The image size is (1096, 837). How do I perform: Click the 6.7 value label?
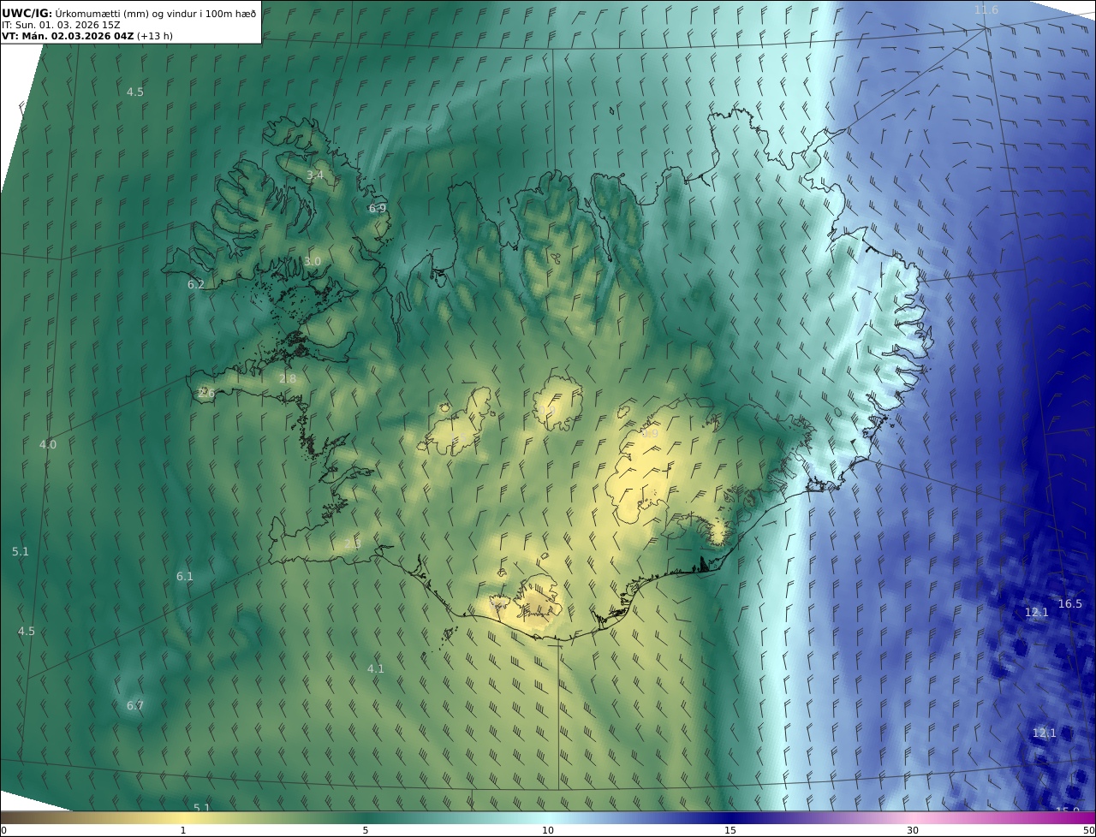(x=135, y=705)
